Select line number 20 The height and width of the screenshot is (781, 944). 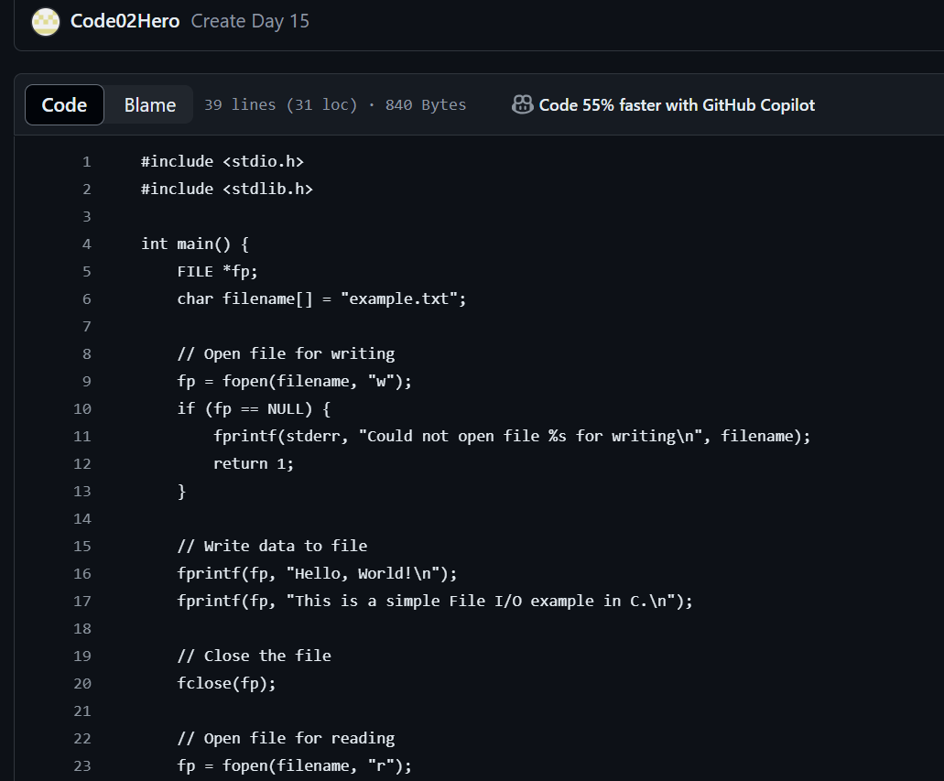tap(81, 683)
